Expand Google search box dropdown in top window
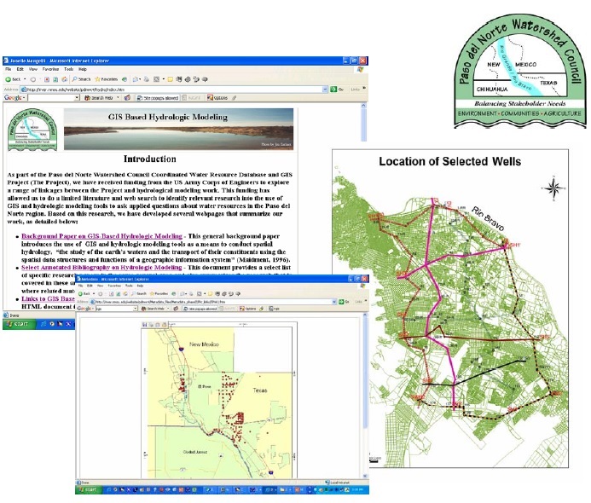The height and width of the screenshot is (503, 591). click(x=77, y=97)
